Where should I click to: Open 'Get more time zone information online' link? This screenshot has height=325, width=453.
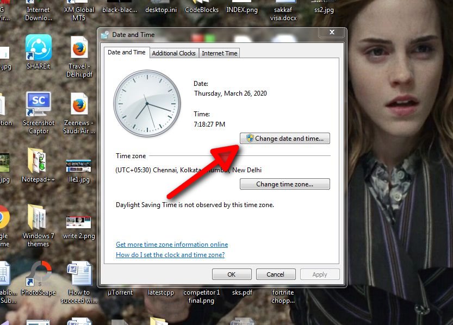tap(172, 245)
